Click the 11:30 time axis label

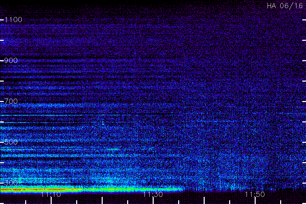[153, 194]
